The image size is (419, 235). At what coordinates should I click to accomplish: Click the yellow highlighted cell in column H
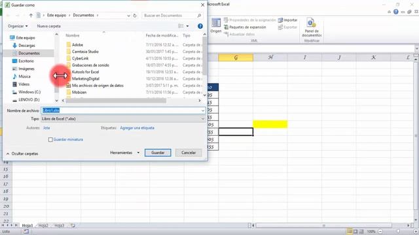tap(270, 124)
